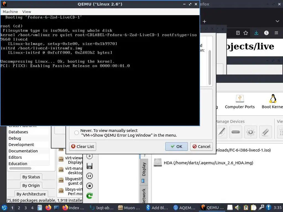Switch to the Index Firefox taskbar entry
Screen dimensions: 283x212
74,208
